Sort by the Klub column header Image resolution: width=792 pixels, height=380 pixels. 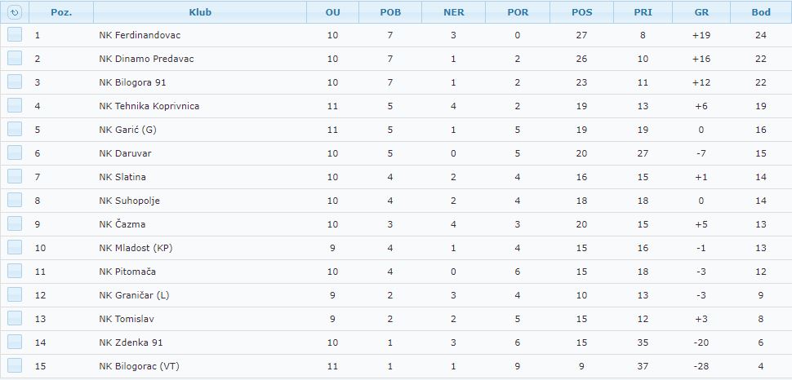tap(200, 12)
